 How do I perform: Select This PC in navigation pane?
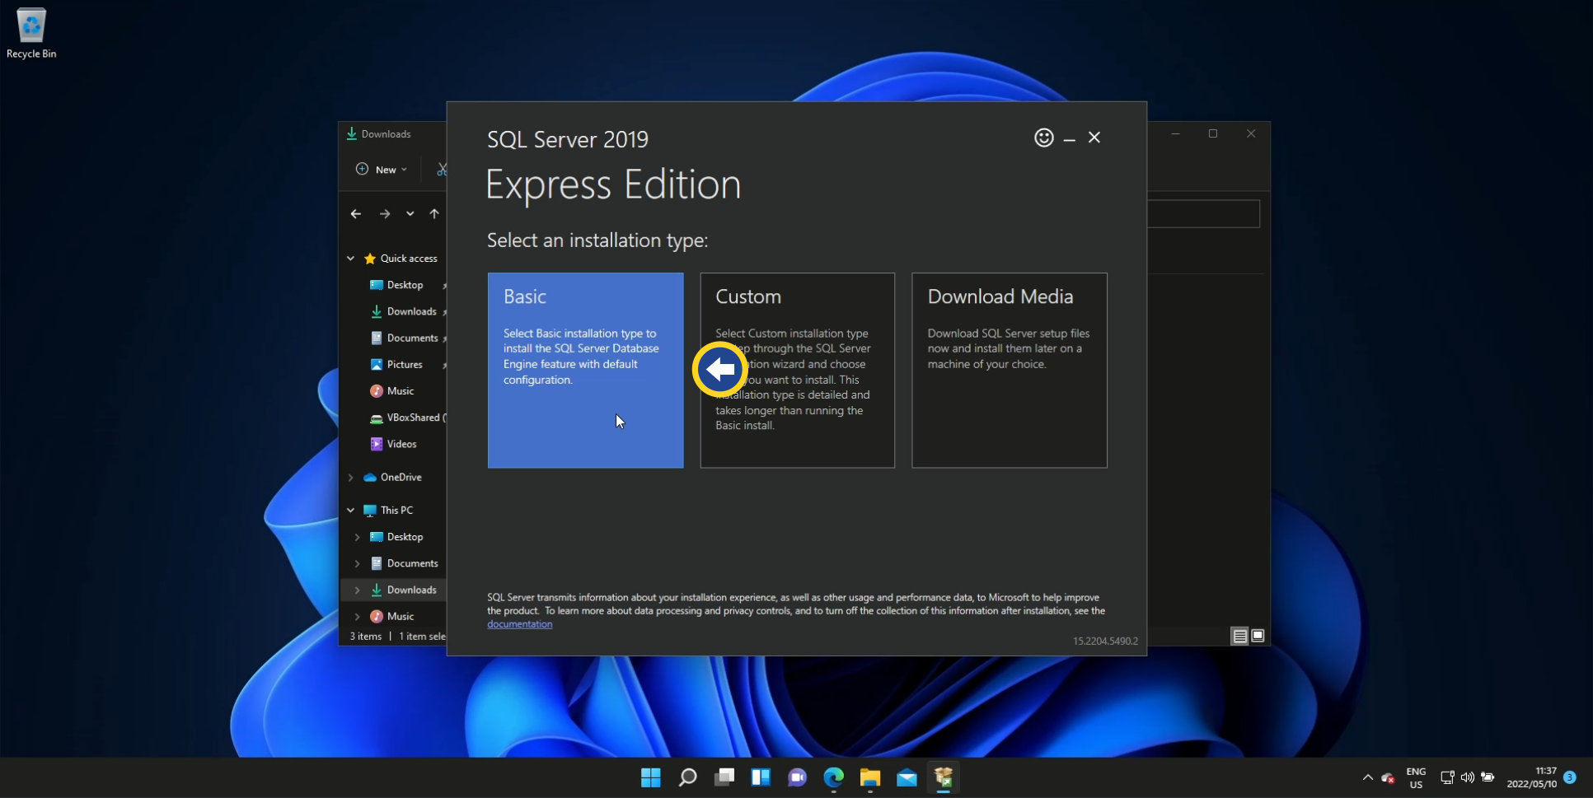(x=388, y=511)
